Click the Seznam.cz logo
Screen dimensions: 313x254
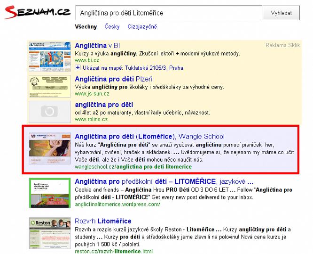[37, 12]
